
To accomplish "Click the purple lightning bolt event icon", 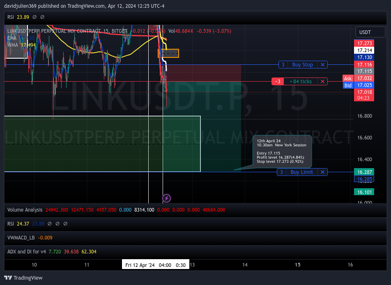I will click(167, 198).
